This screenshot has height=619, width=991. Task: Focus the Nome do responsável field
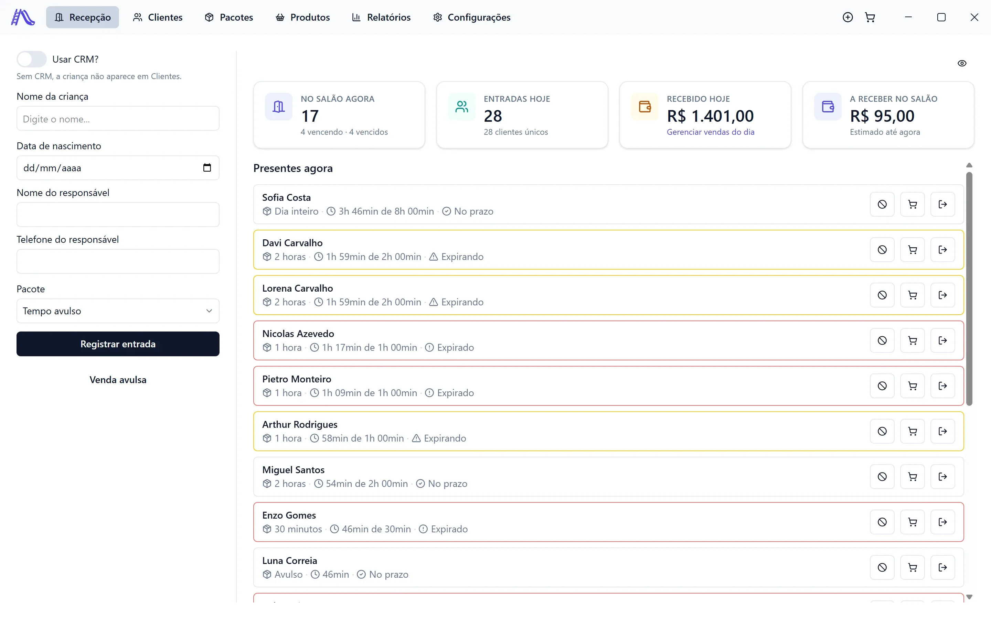point(118,215)
